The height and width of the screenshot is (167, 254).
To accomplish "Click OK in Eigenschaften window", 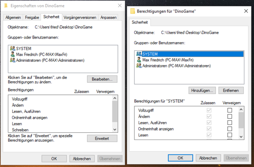I will coord(54,158).
